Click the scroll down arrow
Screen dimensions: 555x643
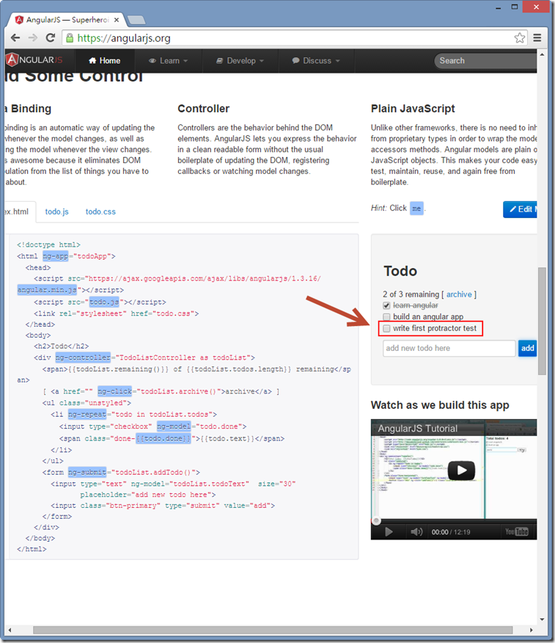[x=542, y=620]
